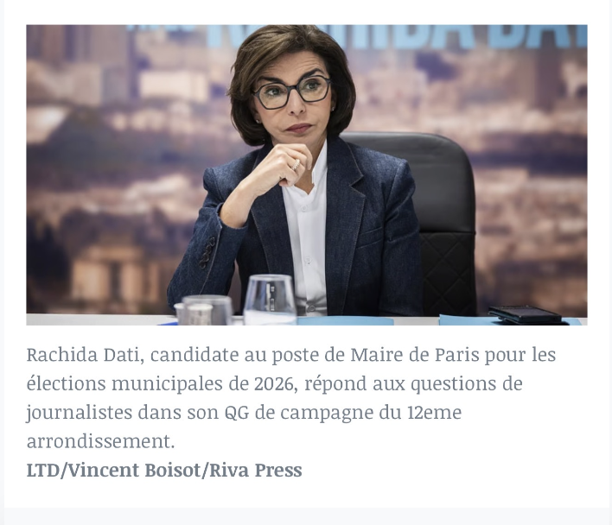This screenshot has height=525, width=612.
Task: Click the blue paper sheet under phone
Action: (509, 320)
